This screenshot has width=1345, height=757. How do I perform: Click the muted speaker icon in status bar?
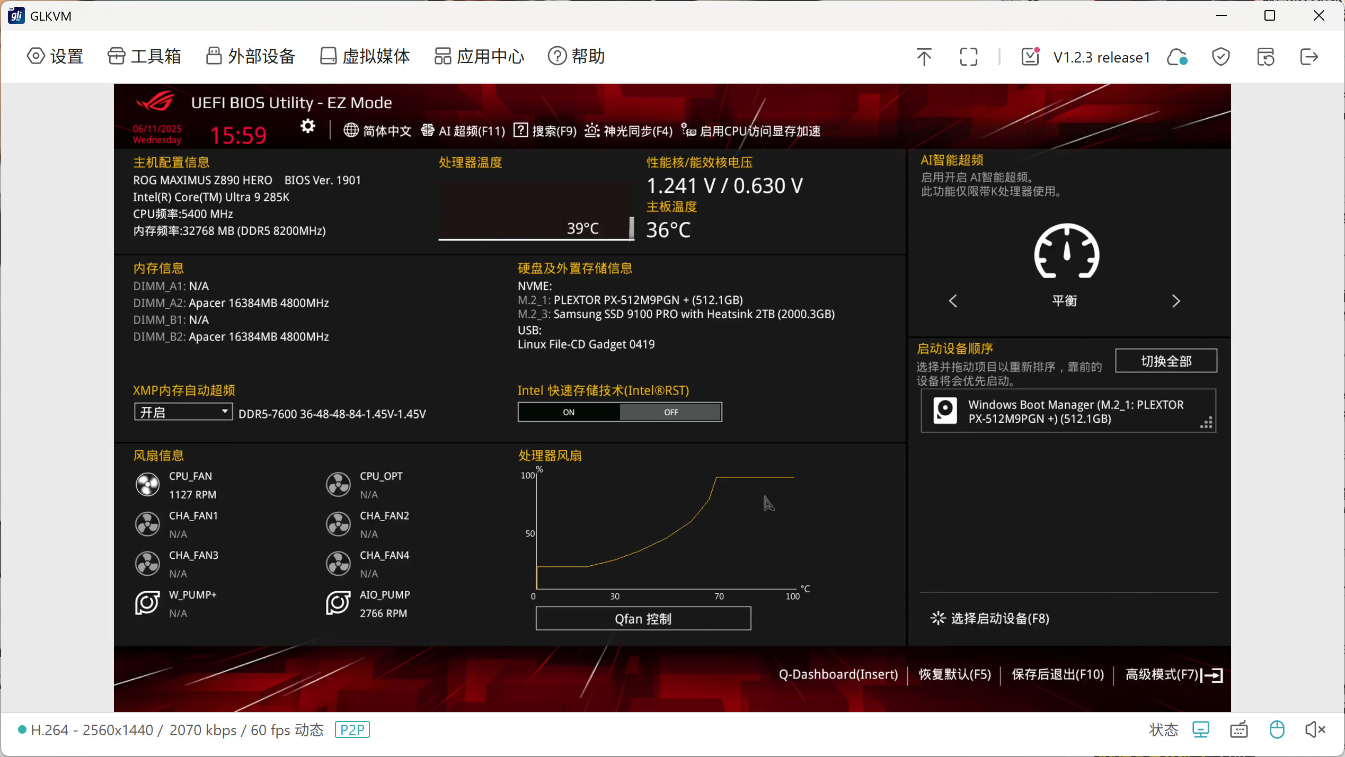tap(1314, 729)
